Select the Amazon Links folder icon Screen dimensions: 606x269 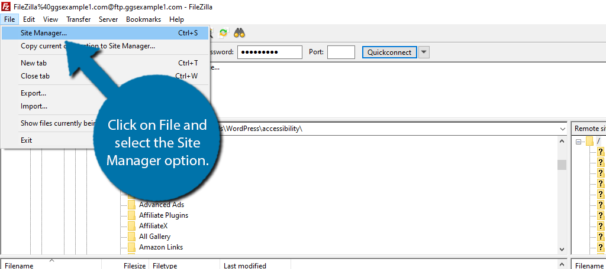point(131,247)
